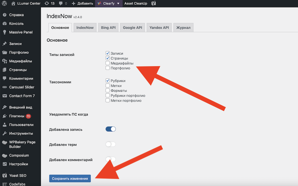This screenshot has width=298, height=186.
Task: Check the Рубрики портфолио checkbox
Action: pyautogui.click(x=108, y=95)
